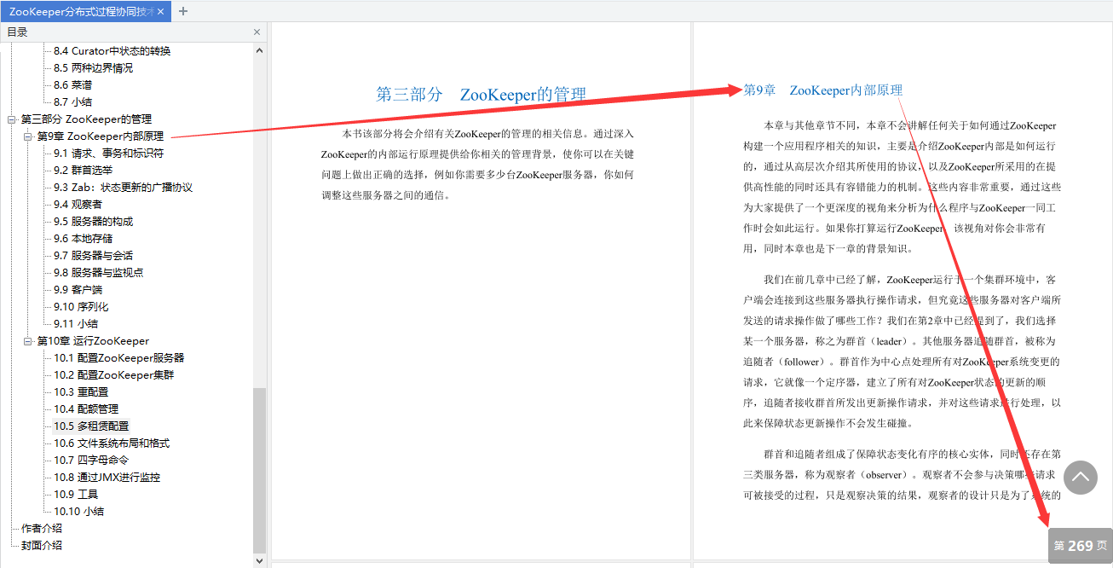Open 10.9 工具 entry
The image size is (1113, 568).
(76, 495)
